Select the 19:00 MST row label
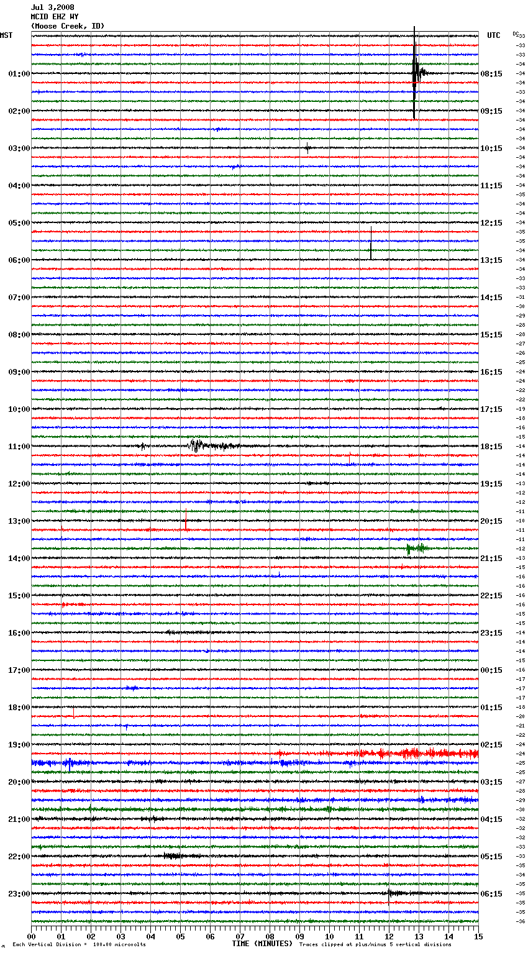The height and width of the screenshot is (953, 528). click(19, 745)
